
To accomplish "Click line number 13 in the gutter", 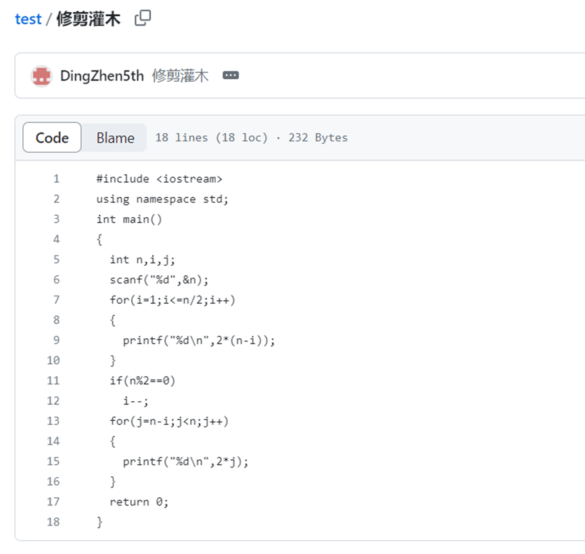I will (x=53, y=421).
